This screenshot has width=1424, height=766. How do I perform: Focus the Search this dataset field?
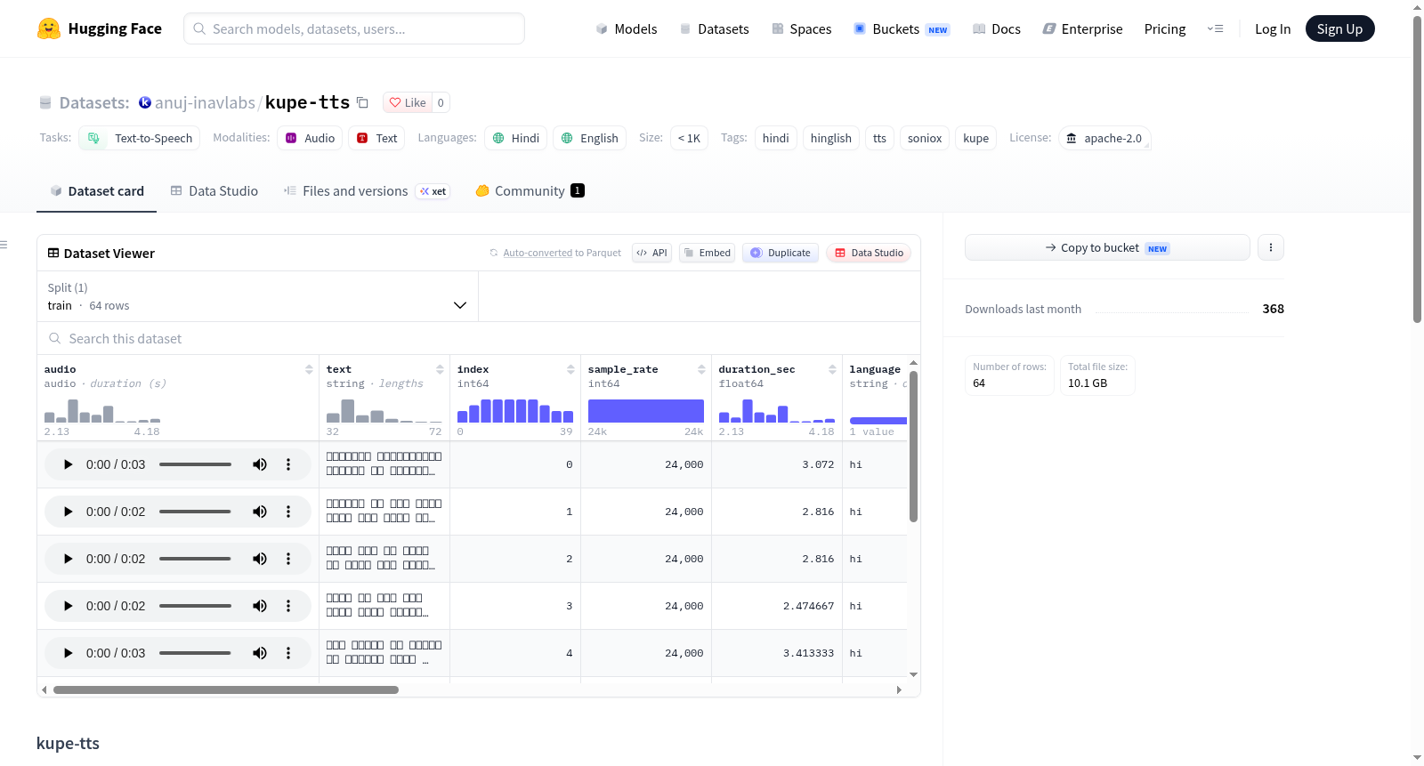coord(479,339)
